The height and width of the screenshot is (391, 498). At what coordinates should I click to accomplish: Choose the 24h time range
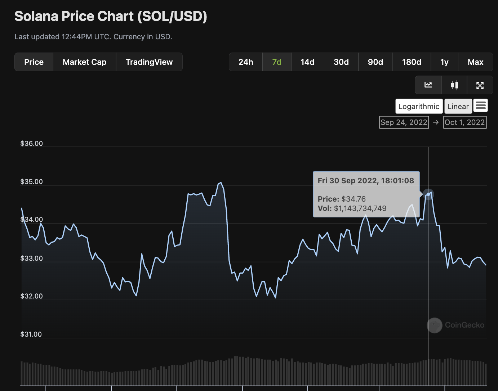(246, 62)
